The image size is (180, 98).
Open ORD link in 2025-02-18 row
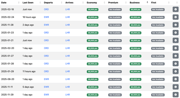[x=46, y=9]
